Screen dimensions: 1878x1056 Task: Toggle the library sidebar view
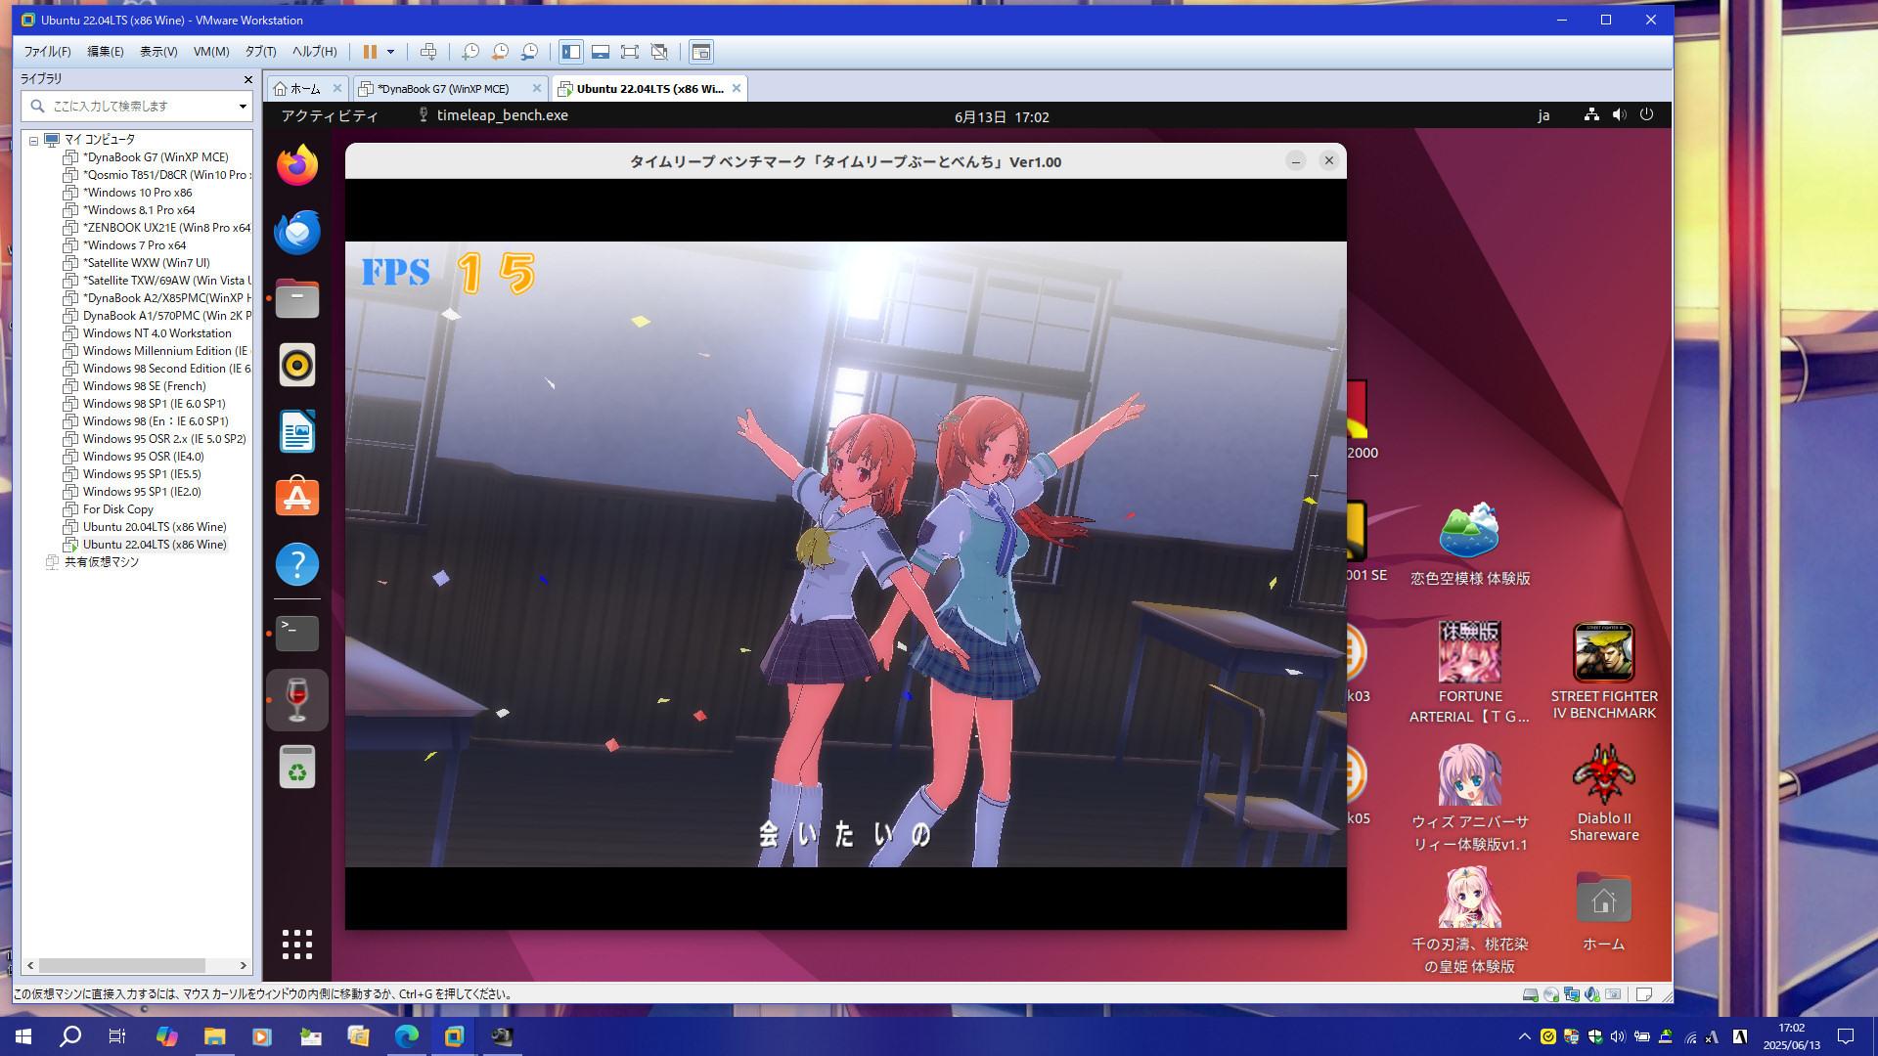tap(571, 52)
